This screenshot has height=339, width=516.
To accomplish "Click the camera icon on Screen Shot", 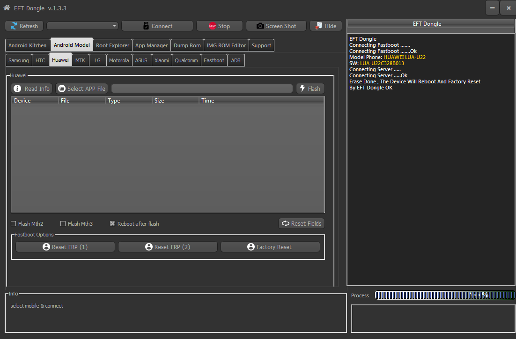I will pyautogui.click(x=260, y=26).
